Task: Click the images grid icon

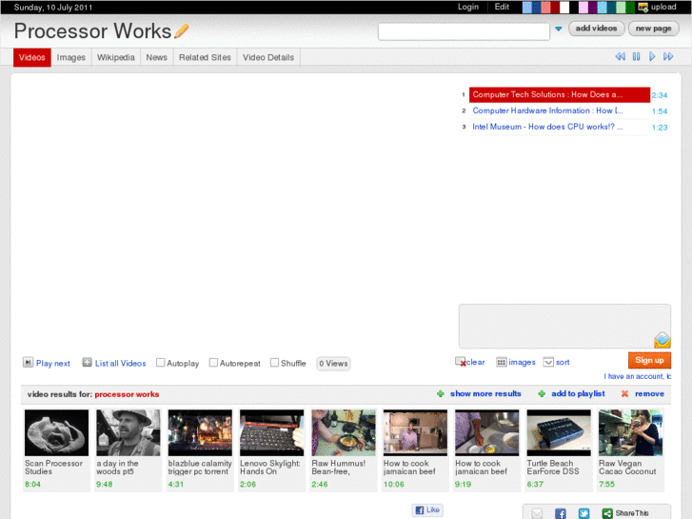Action: pos(502,362)
